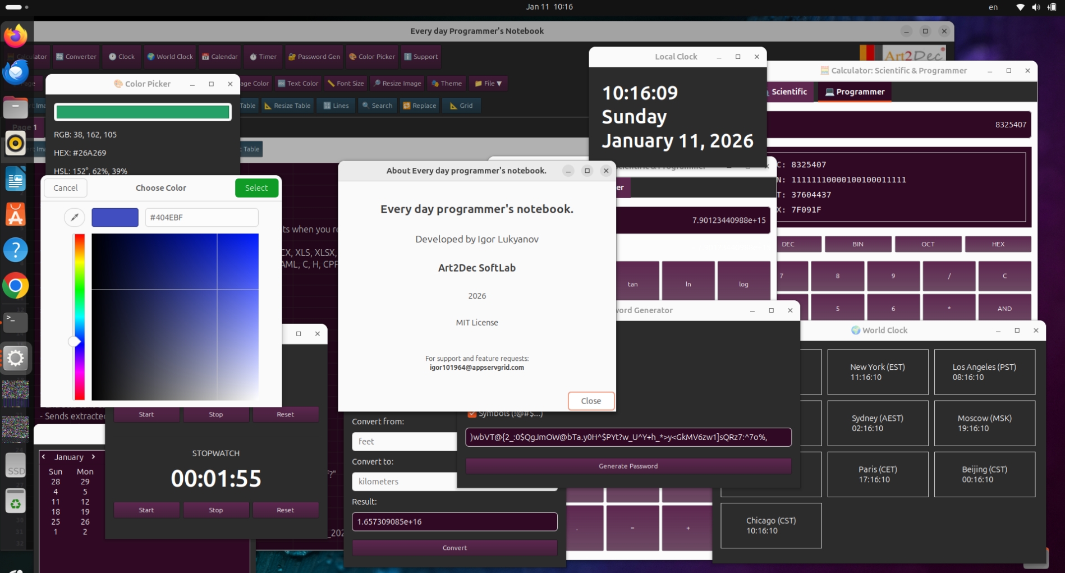
Task: Open the Resize Image tool
Action: coord(397,83)
